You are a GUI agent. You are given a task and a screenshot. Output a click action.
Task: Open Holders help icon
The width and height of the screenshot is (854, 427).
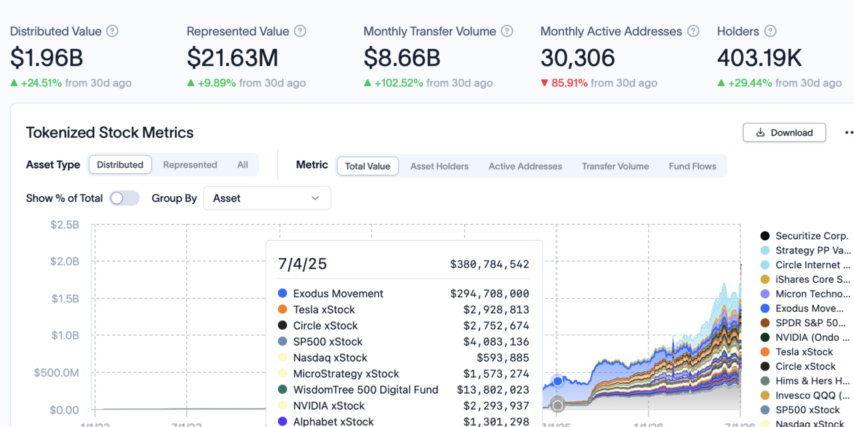[771, 31]
